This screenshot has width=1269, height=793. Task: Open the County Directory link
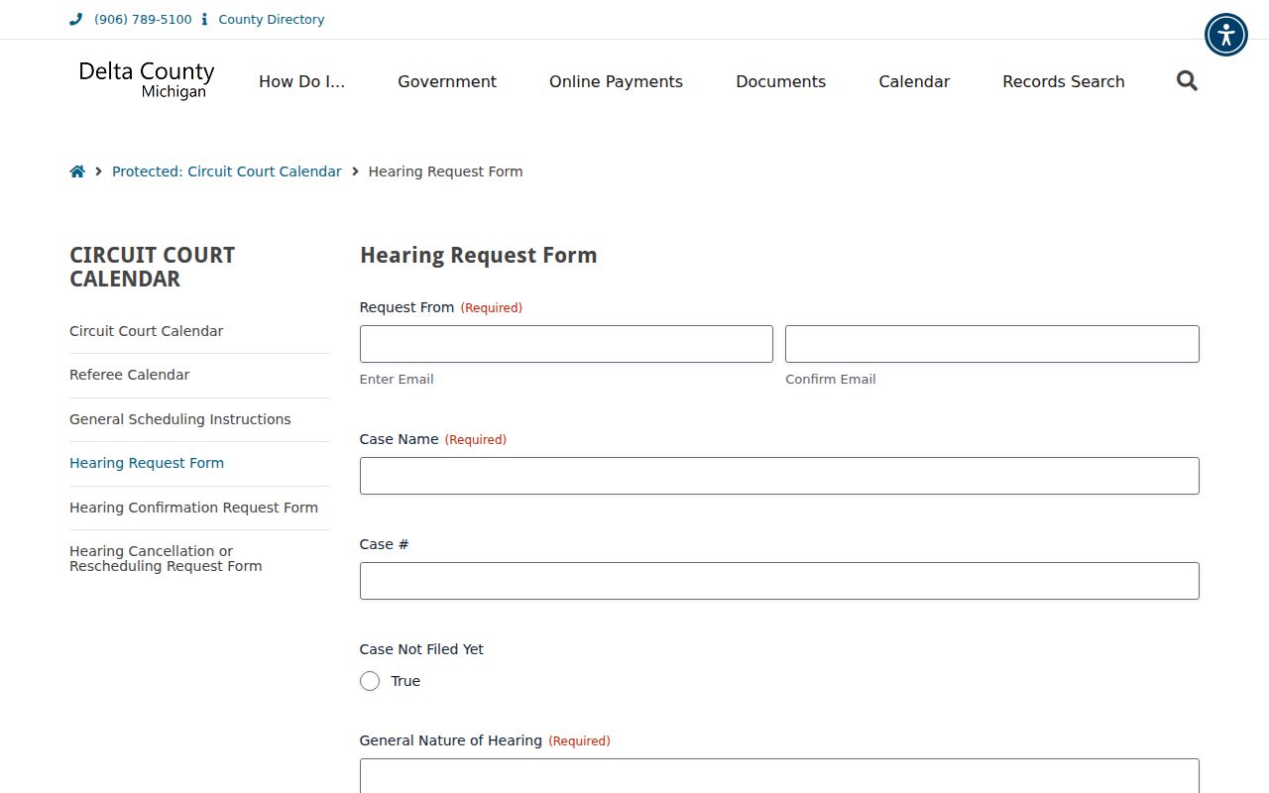click(272, 19)
